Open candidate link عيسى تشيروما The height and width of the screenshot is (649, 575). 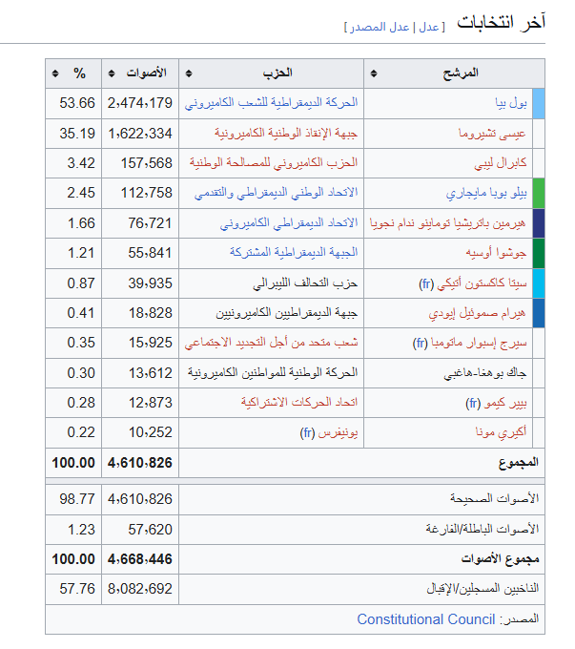492,134
